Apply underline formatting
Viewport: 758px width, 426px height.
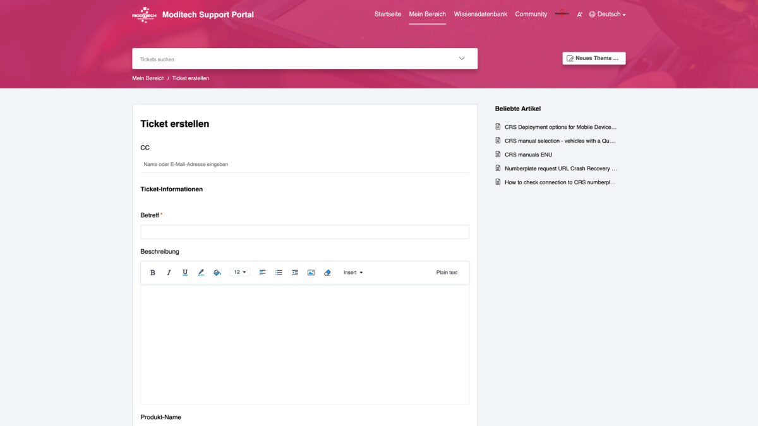[184, 272]
